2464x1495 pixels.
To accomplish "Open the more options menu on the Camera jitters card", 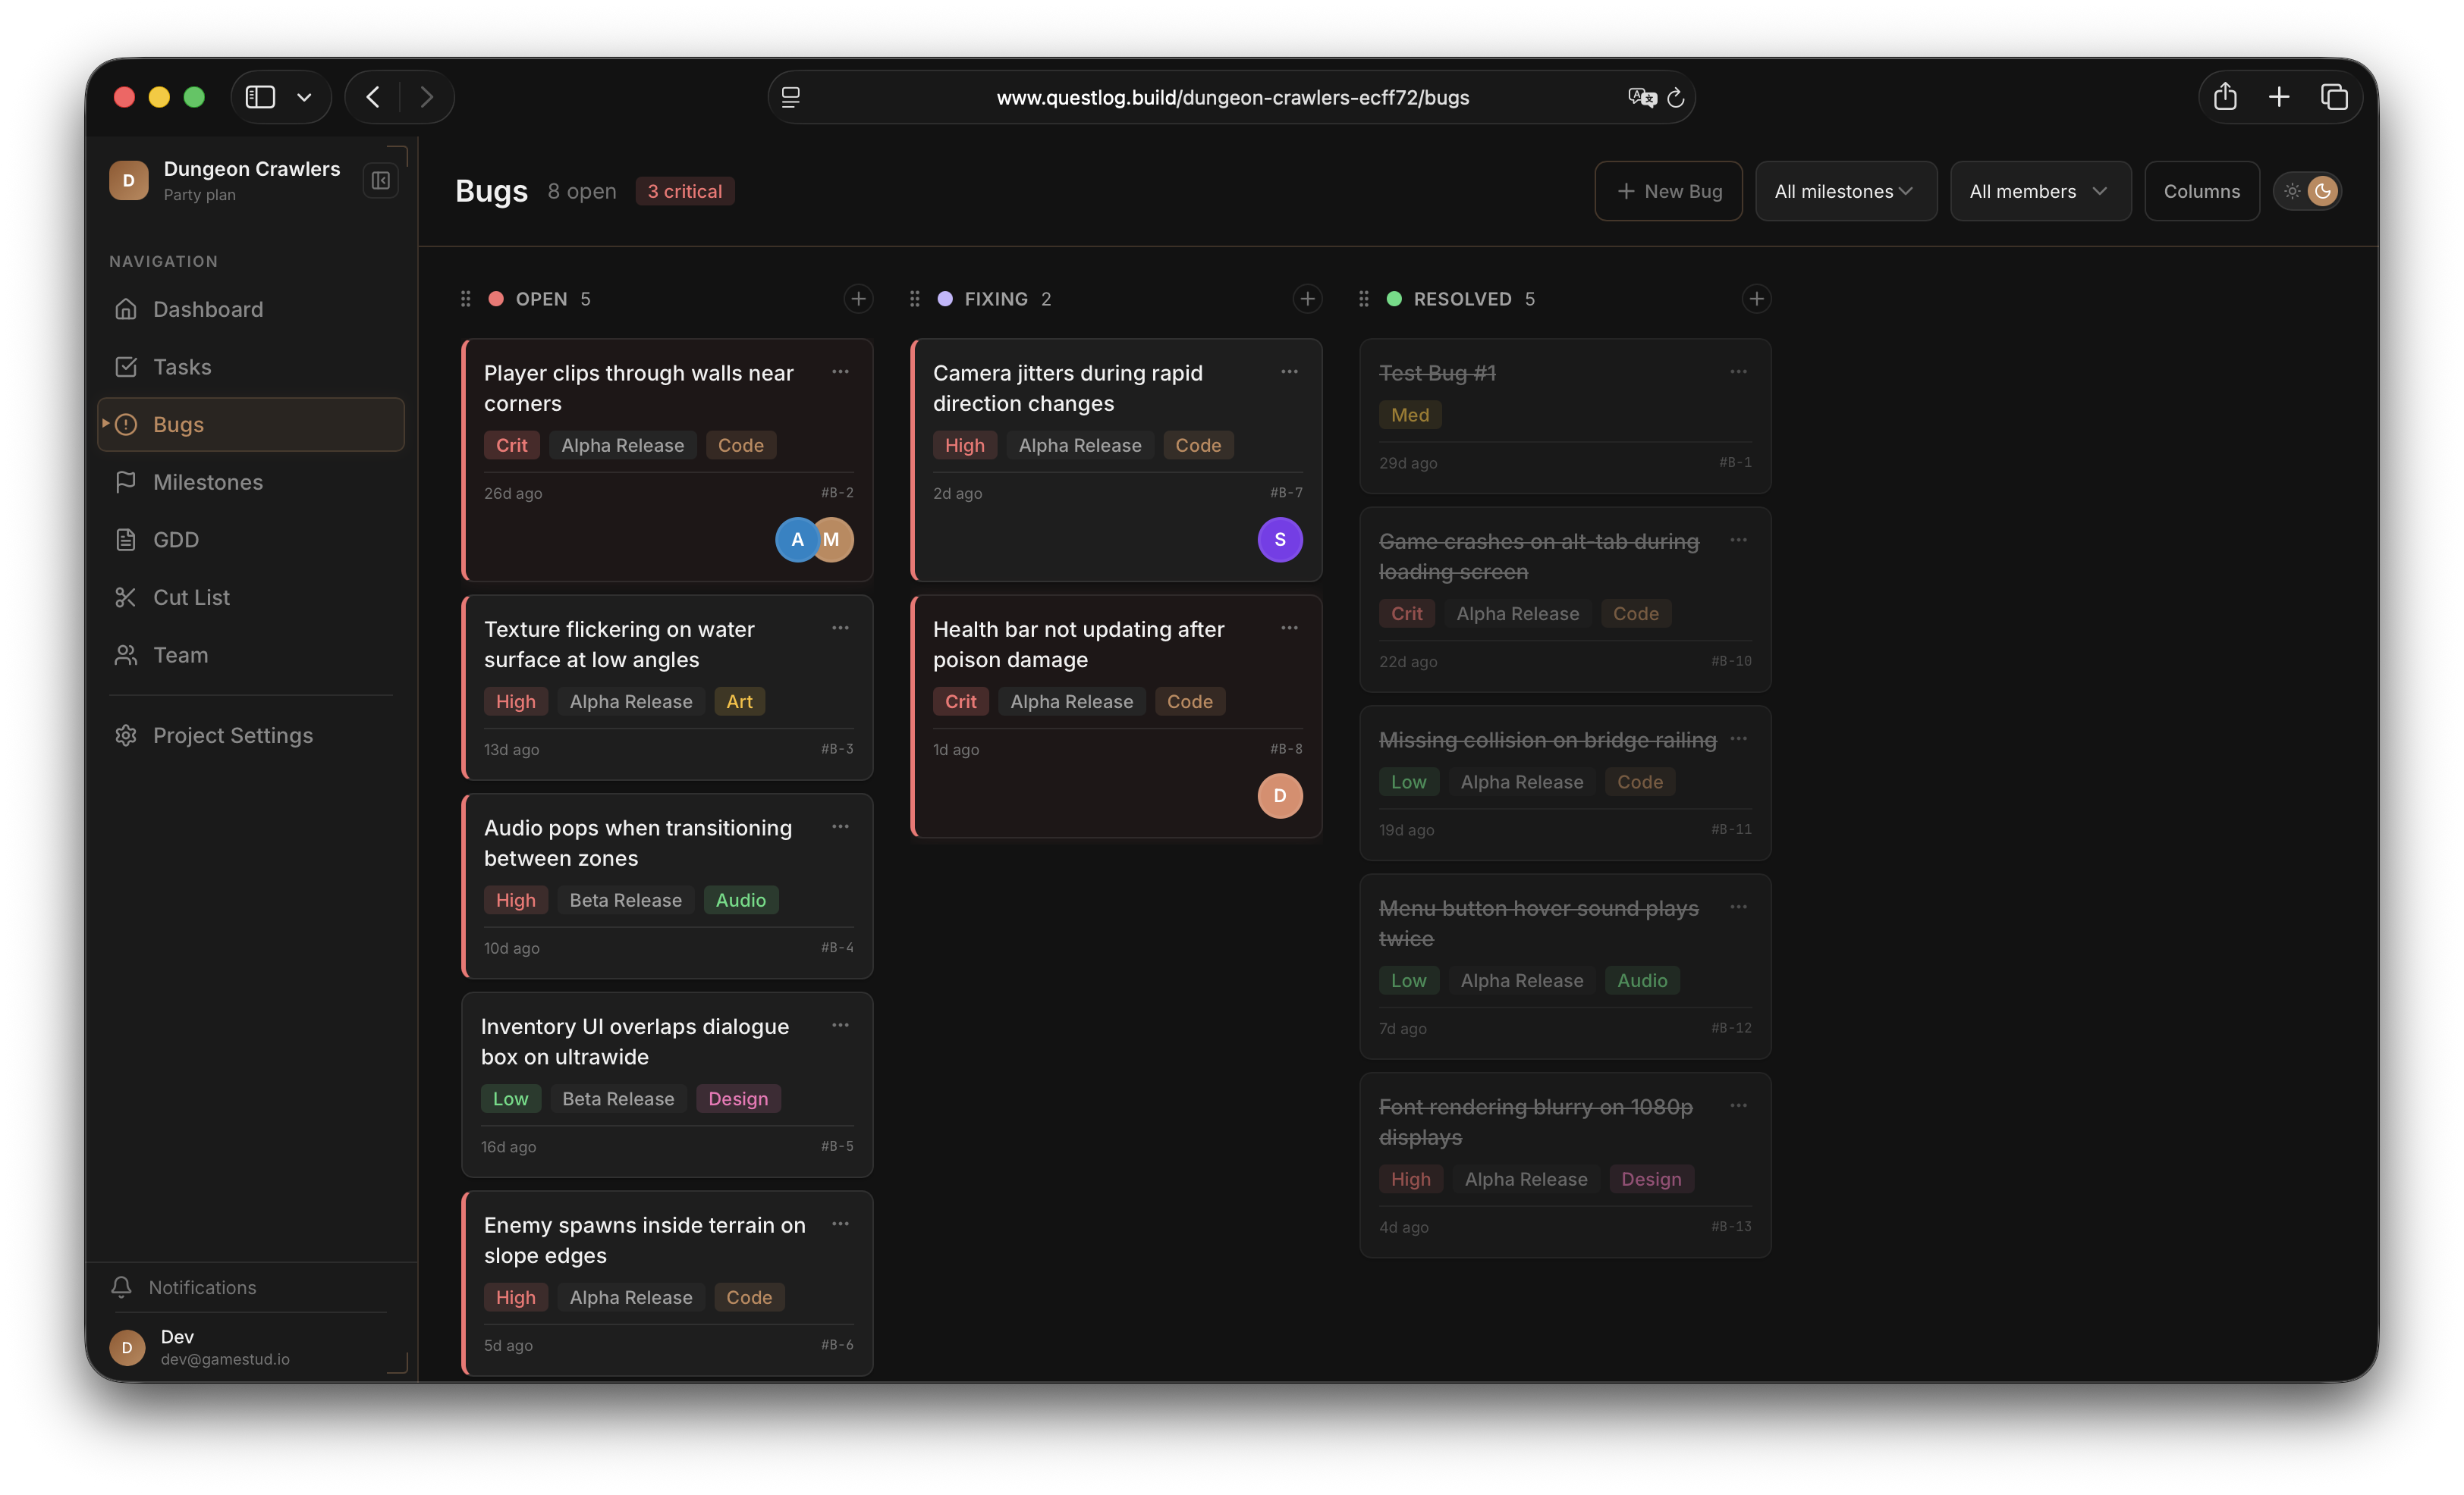I will [1289, 371].
